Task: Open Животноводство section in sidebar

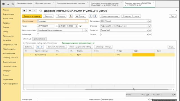Action: pos(9,49)
